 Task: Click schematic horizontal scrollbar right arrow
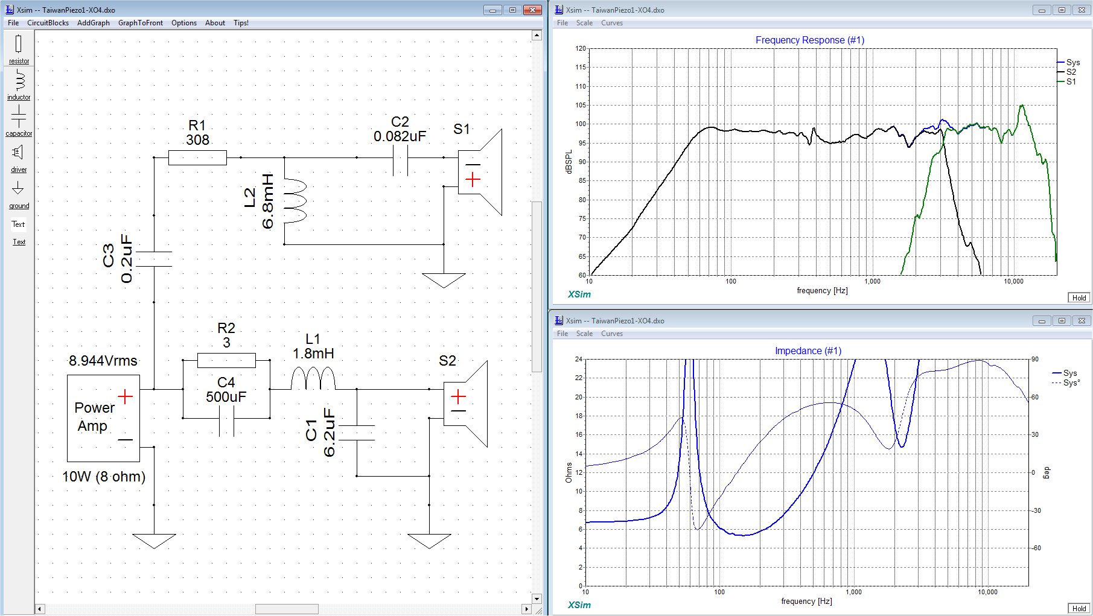click(526, 609)
